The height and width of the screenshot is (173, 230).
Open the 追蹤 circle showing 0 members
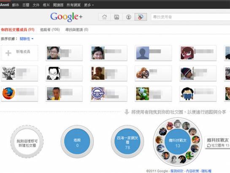77,141
